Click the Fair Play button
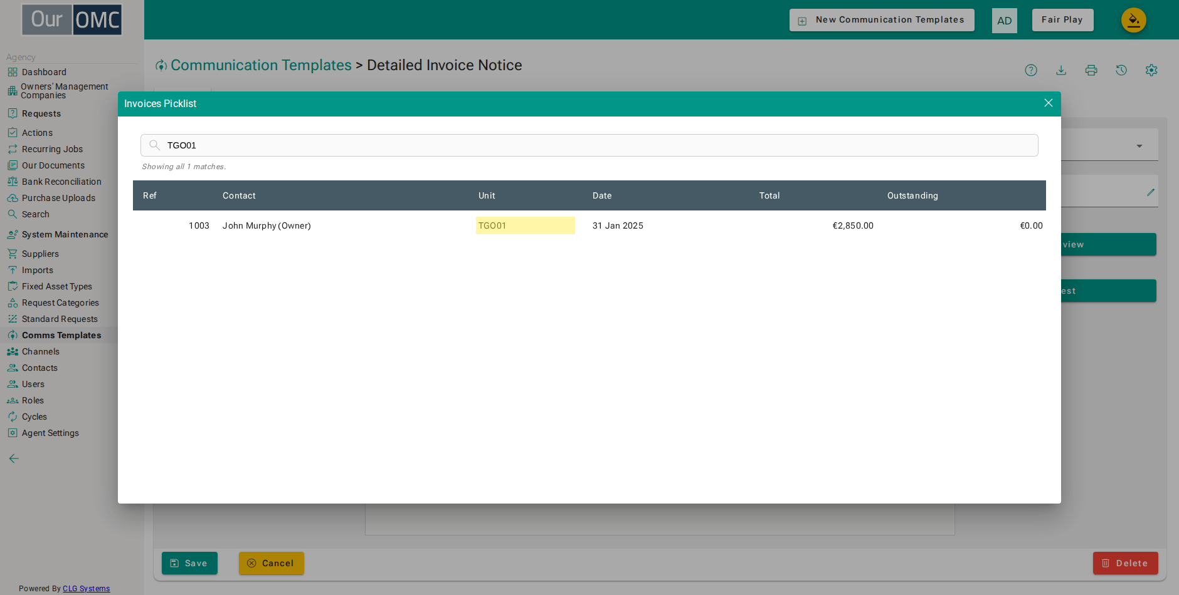This screenshot has height=595, width=1179. pyautogui.click(x=1062, y=20)
